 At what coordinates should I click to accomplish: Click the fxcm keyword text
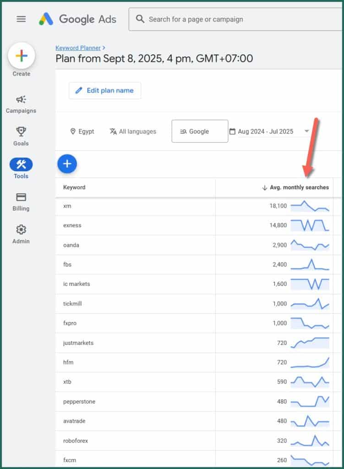click(x=70, y=460)
